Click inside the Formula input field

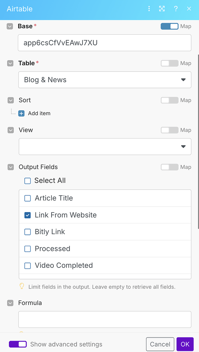(x=104, y=319)
